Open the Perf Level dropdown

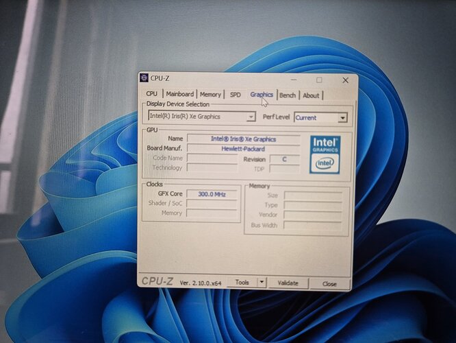(x=342, y=118)
